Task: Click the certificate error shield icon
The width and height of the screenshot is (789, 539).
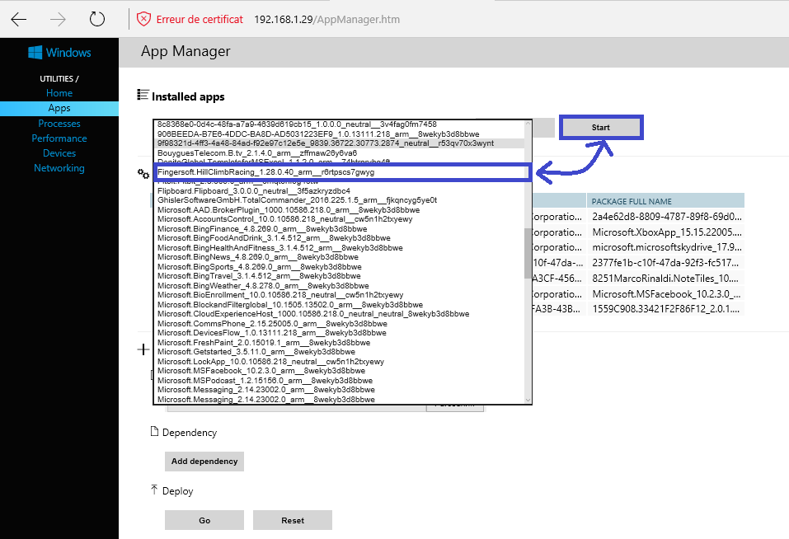Action: point(143,20)
